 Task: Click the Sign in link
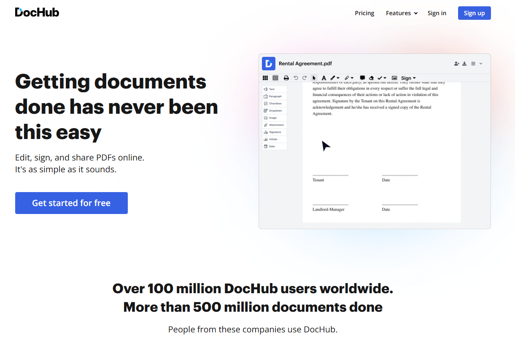tap(437, 13)
